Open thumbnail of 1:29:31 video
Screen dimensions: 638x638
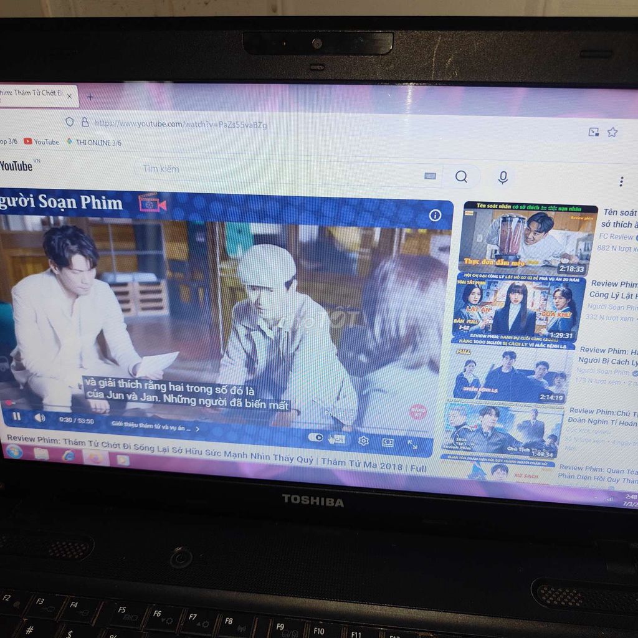[x=518, y=309]
